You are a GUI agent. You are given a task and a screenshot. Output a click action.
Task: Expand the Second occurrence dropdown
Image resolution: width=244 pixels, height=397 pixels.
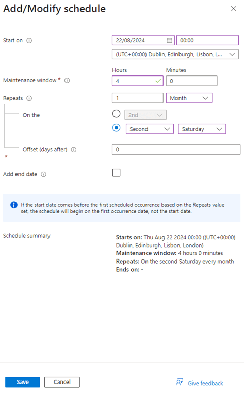click(x=150, y=129)
